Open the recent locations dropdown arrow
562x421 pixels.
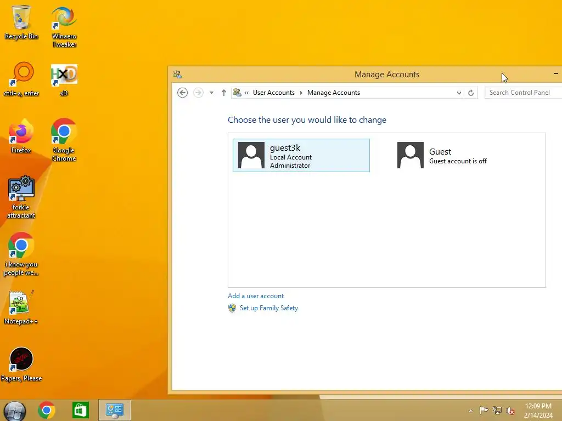(211, 93)
